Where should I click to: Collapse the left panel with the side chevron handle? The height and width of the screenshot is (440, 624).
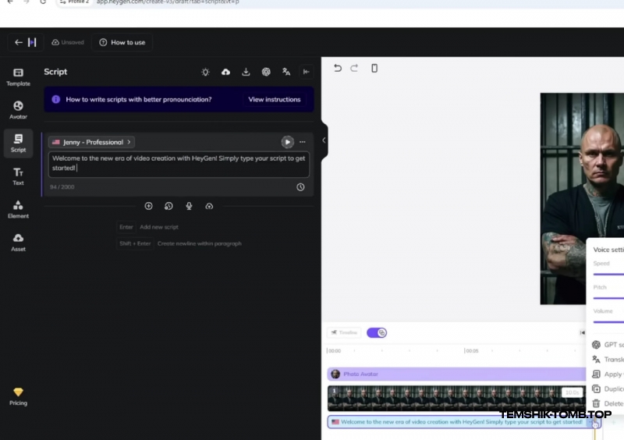pos(324,140)
